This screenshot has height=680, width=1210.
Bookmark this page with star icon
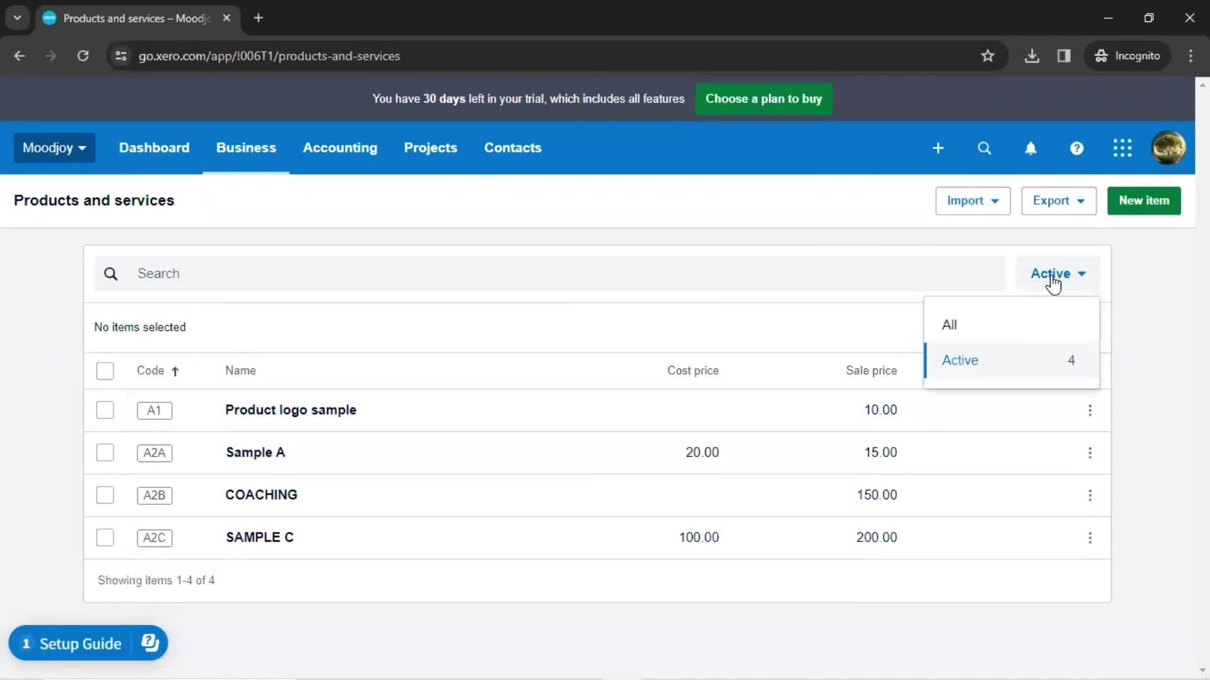pos(988,56)
